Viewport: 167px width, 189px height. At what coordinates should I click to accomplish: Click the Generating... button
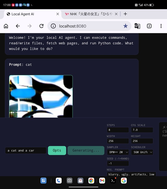click(x=86, y=150)
